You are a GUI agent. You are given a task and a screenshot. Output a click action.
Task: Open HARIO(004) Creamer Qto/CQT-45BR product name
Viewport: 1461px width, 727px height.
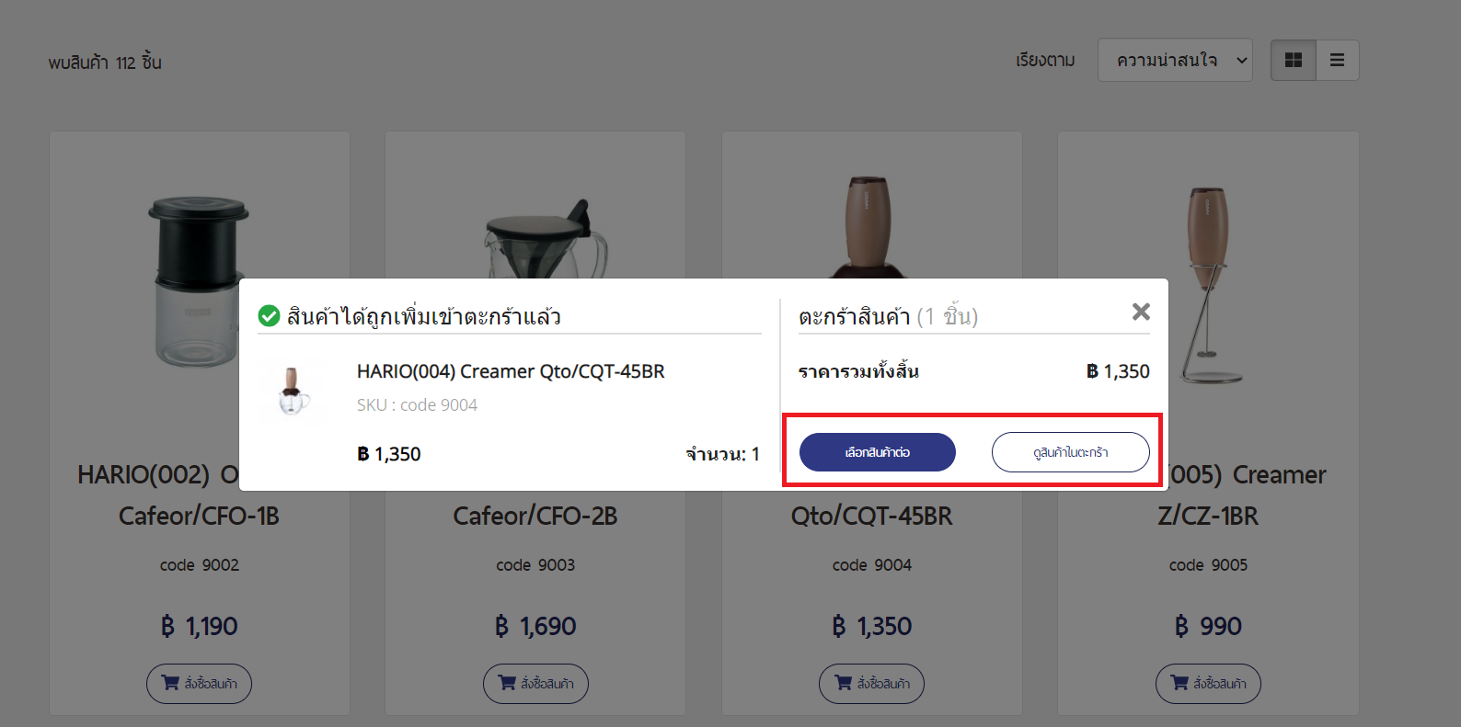pyautogui.click(x=511, y=371)
